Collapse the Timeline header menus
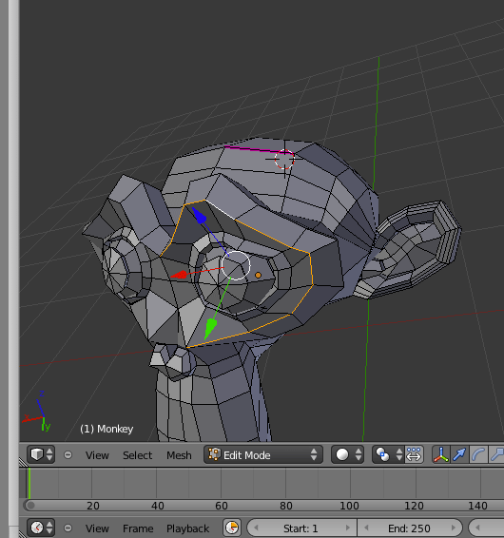Screen dimensions: 504x538 (68, 528)
